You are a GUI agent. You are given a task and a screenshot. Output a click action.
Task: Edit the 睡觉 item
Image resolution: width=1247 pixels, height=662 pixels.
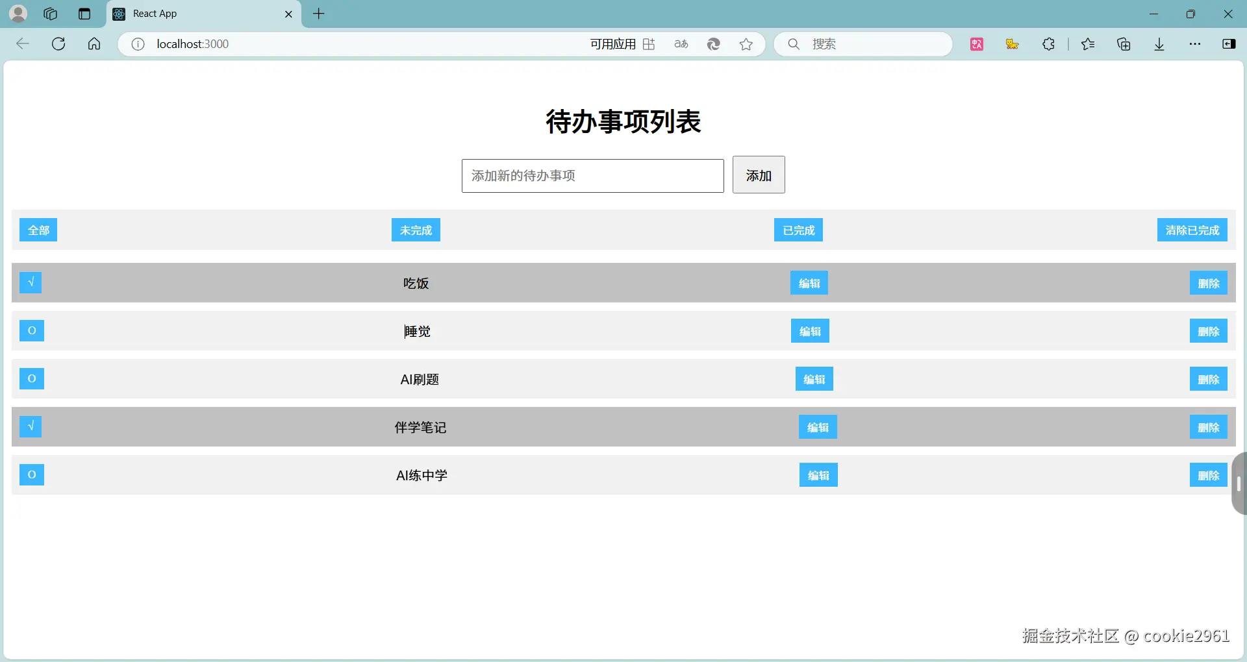(810, 331)
